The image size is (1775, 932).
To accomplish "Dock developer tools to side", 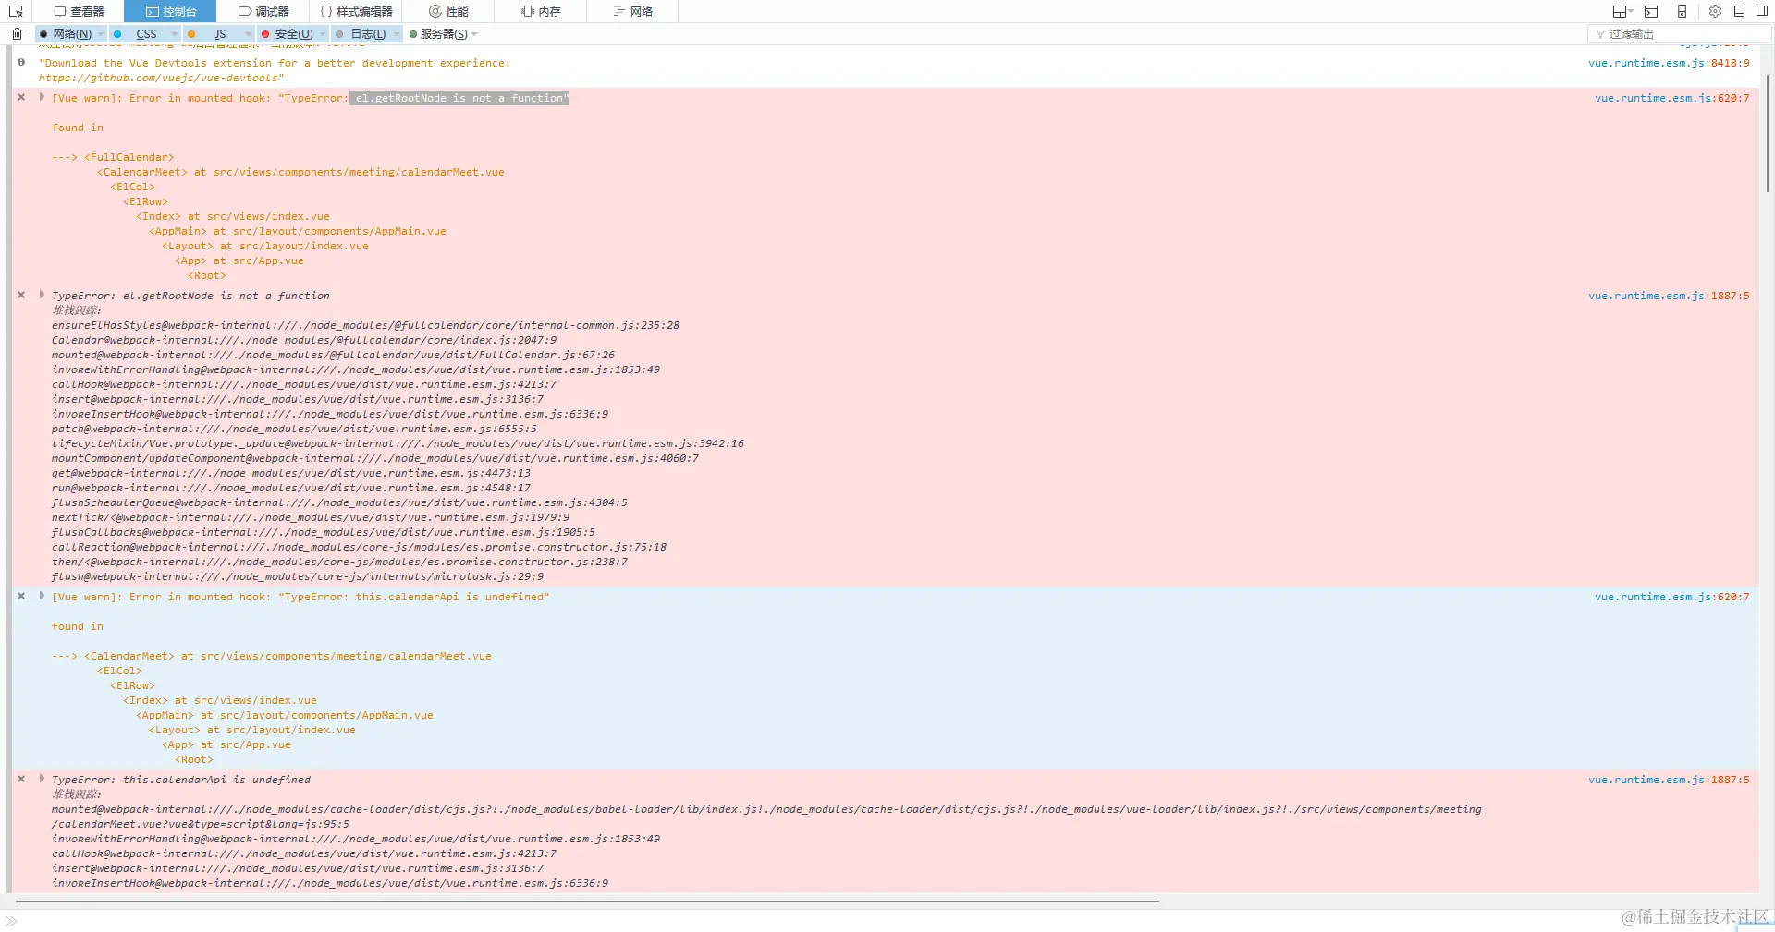I will 1762,11.
